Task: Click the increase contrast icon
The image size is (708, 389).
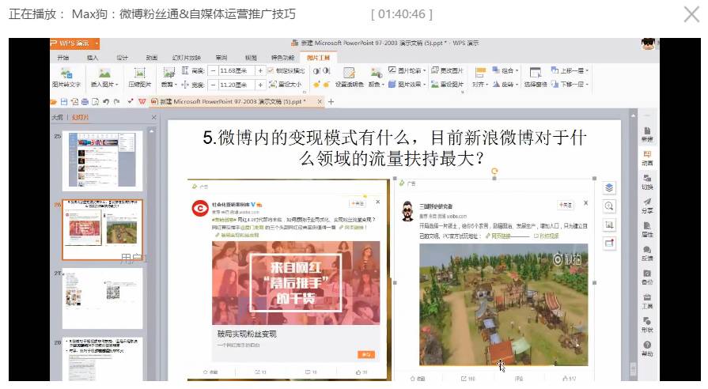Action: [316, 71]
